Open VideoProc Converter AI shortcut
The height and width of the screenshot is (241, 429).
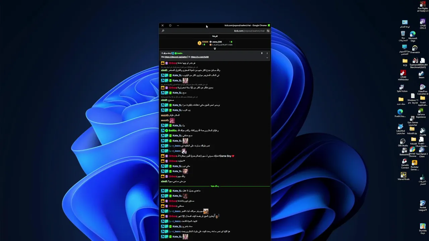point(423,90)
